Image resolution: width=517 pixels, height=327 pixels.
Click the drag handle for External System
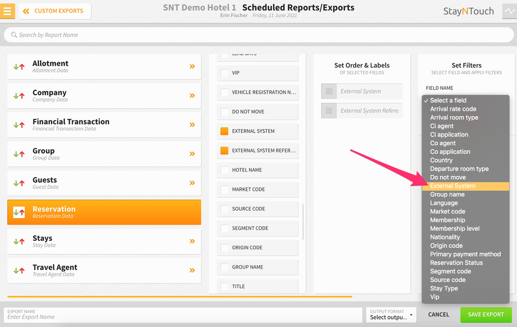(329, 92)
